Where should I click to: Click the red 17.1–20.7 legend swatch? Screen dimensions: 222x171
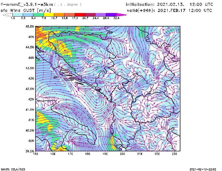(80, 15)
